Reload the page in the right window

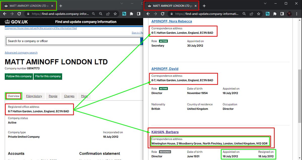(x=163, y=14)
